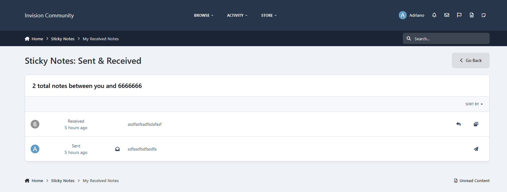The height and width of the screenshot is (192, 507).
Task: Open the notifications bell
Action: point(434,15)
